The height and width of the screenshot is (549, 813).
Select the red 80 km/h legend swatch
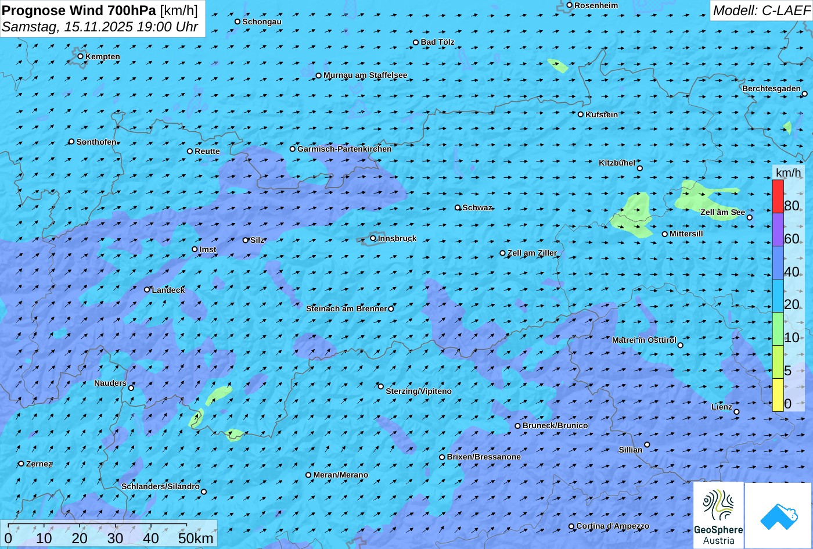[778, 196]
